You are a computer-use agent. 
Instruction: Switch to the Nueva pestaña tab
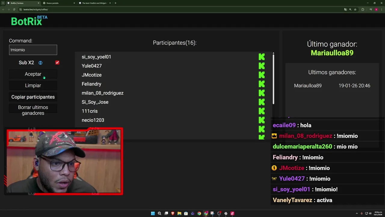(59, 3)
